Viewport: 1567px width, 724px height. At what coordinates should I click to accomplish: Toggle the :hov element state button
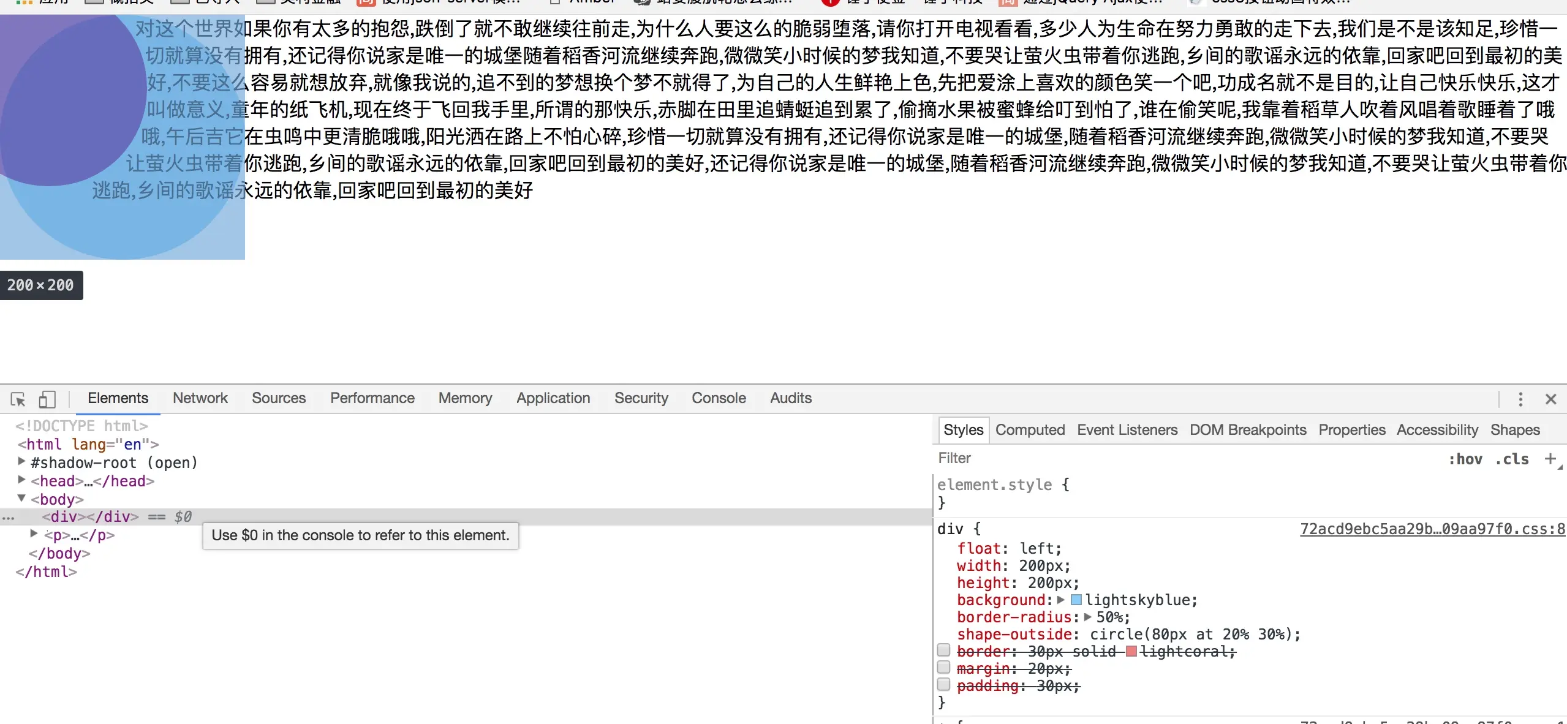click(1465, 459)
